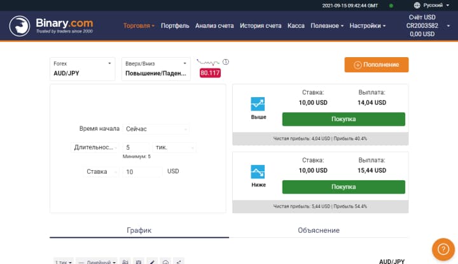
Task: Open the account CR2003582 dropdown
Action: (427, 25)
